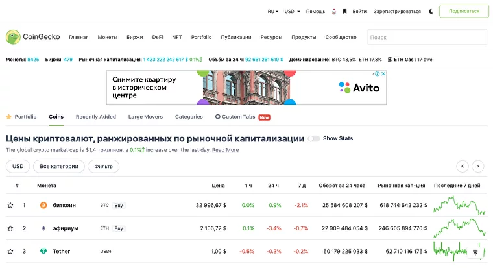This screenshot has width=493, height=268.
Task: Open the Продукты menu
Action: pyautogui.click(x=304, y=37)
